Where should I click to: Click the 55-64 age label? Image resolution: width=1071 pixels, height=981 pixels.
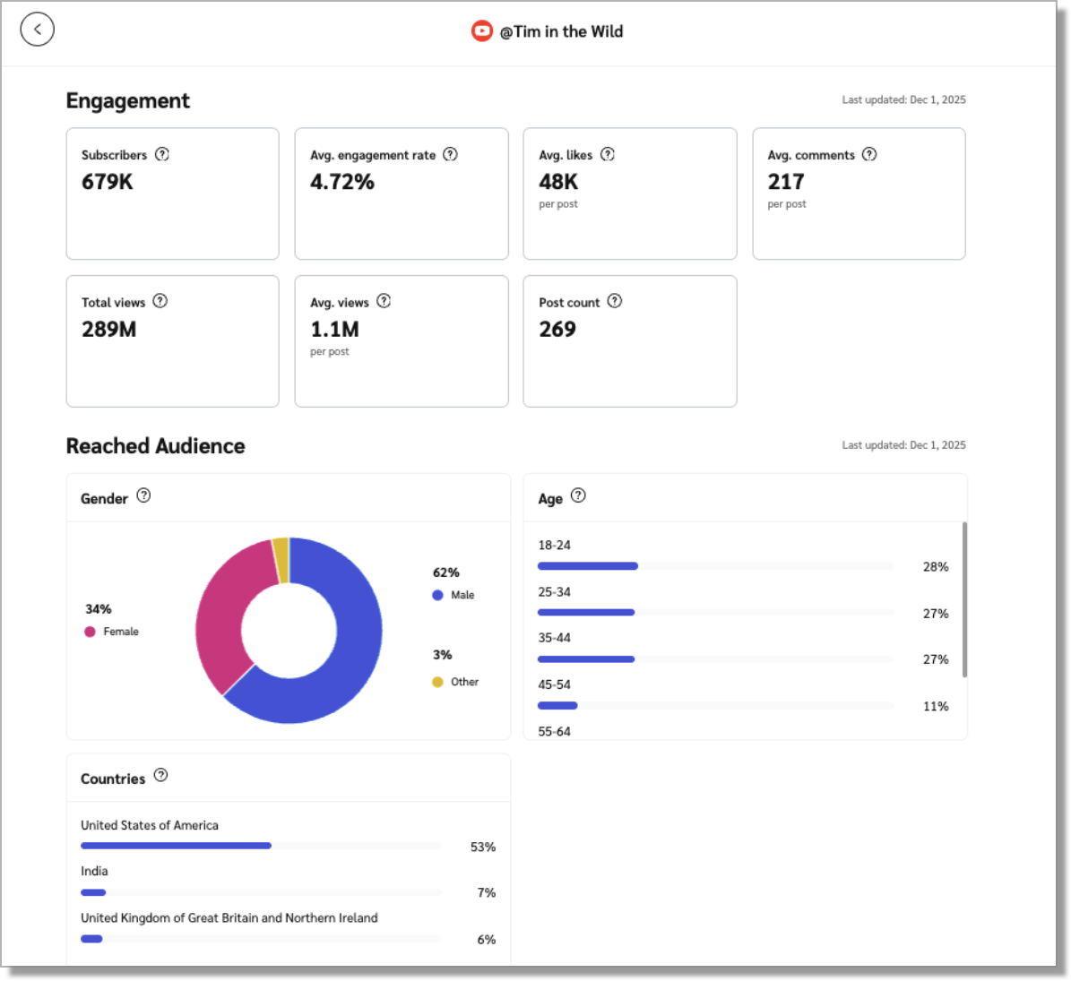554,732
